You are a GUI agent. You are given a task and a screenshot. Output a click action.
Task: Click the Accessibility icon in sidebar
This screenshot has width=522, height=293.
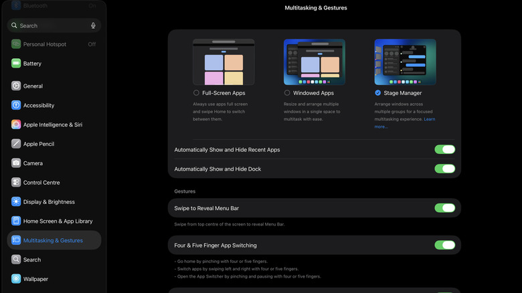16,105
